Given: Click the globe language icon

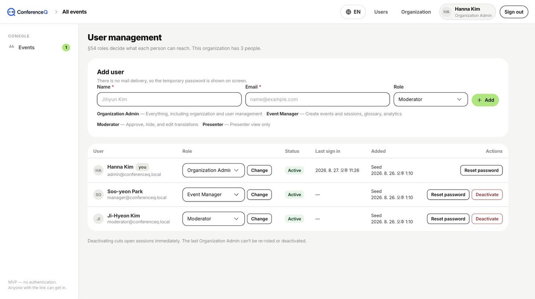Looking at the screenshot, I should tap(349, 12).
